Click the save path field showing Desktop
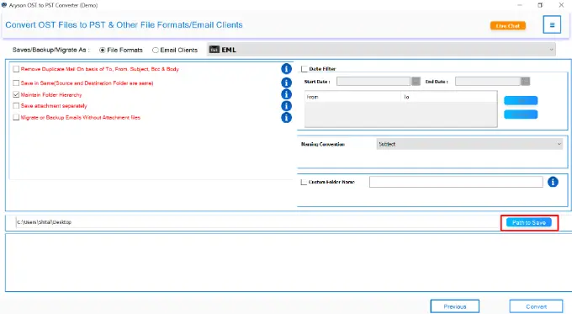Image resolution: width=572 pixels, height=314 pixels. coord(257,222)
